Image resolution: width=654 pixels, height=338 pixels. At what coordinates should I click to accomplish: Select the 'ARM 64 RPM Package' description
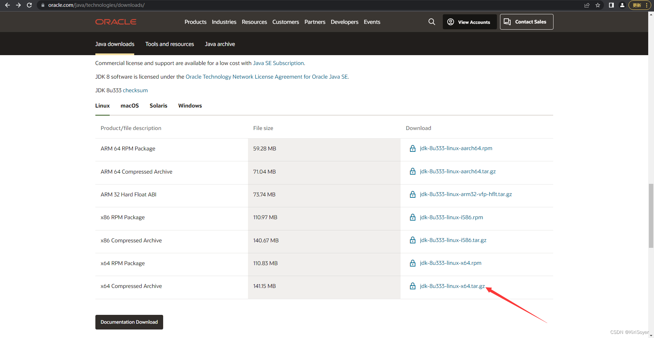click(x=128, y=149)
